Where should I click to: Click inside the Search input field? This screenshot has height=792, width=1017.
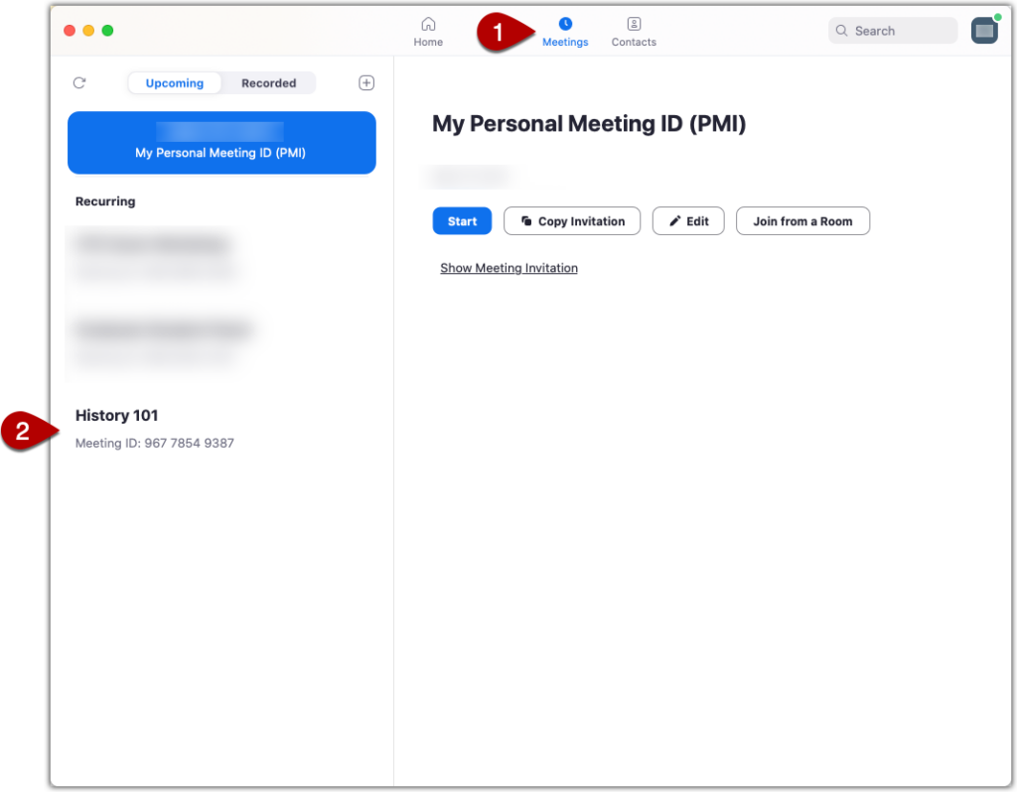tap(894, 31)
